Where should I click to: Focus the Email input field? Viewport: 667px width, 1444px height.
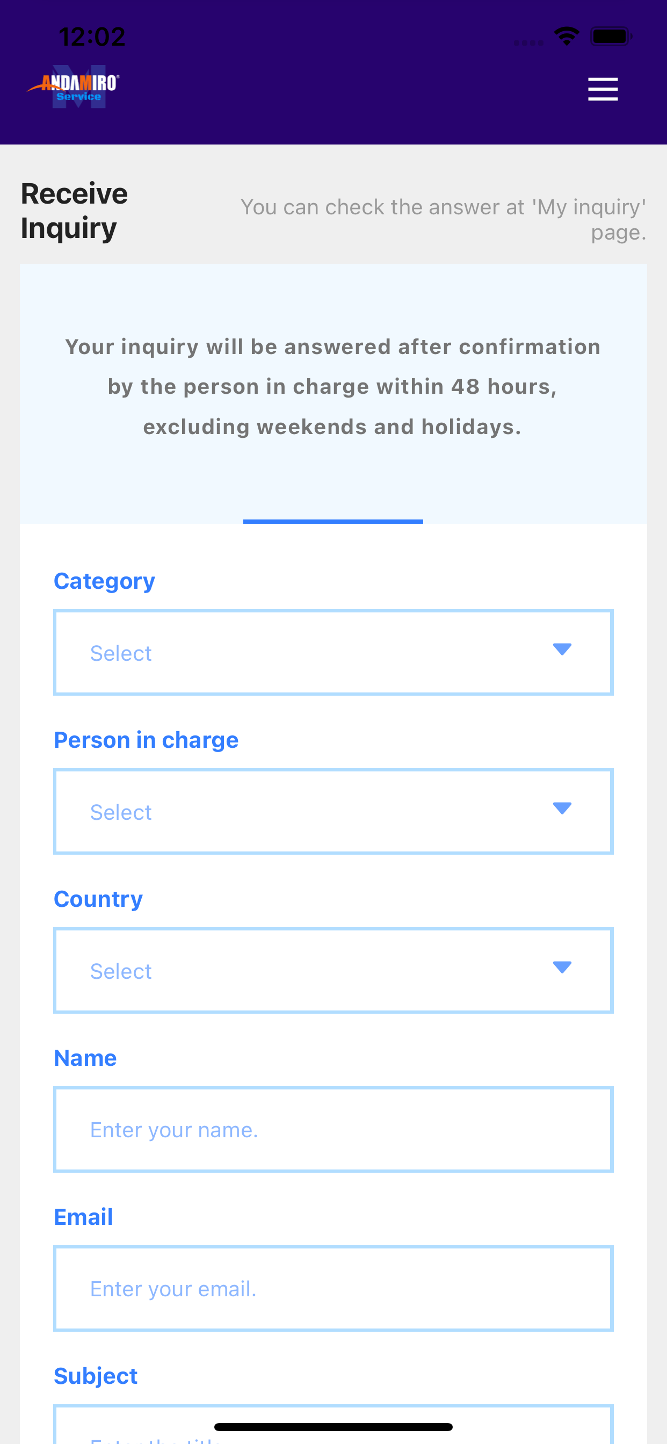tap(334, 1288)
